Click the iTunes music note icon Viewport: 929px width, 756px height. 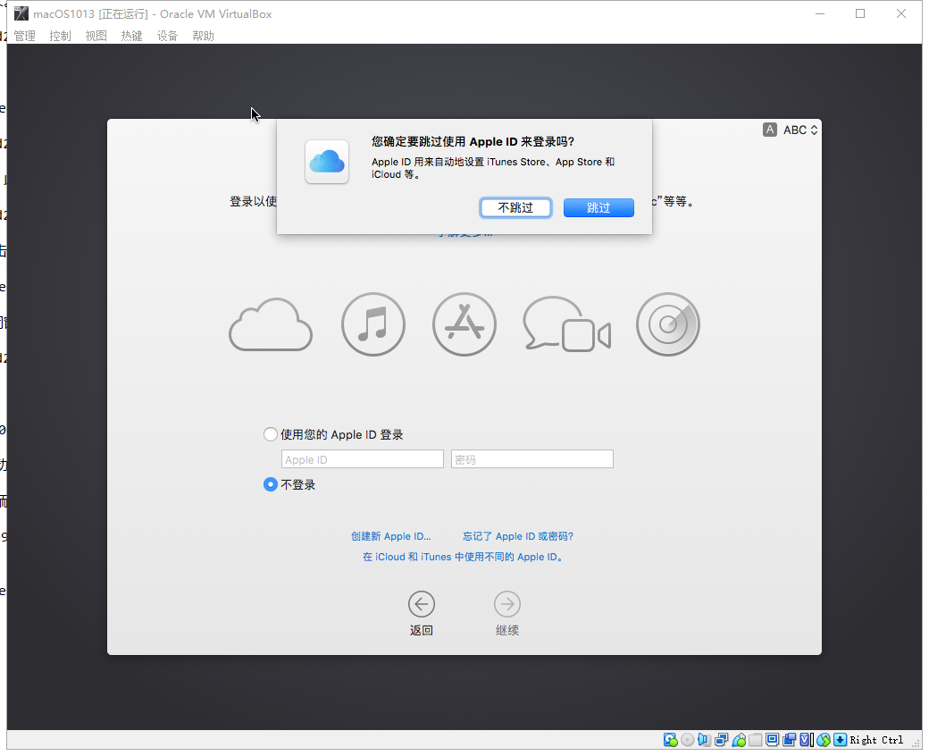373,324
